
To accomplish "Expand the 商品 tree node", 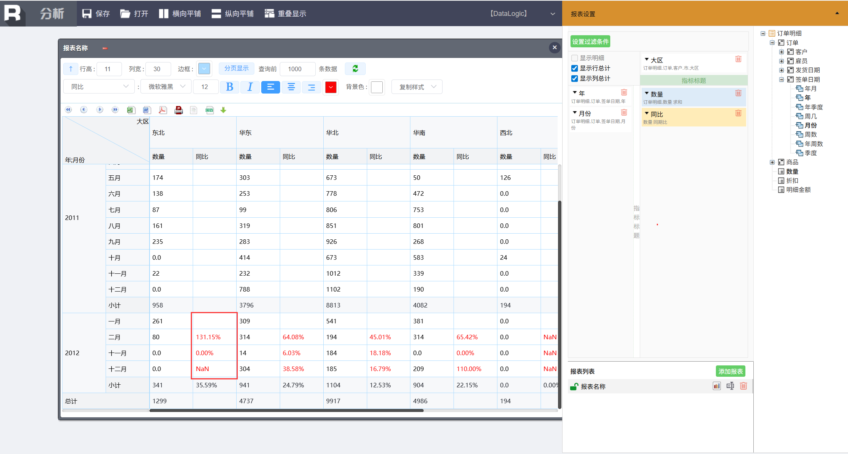I will point(772,162).
